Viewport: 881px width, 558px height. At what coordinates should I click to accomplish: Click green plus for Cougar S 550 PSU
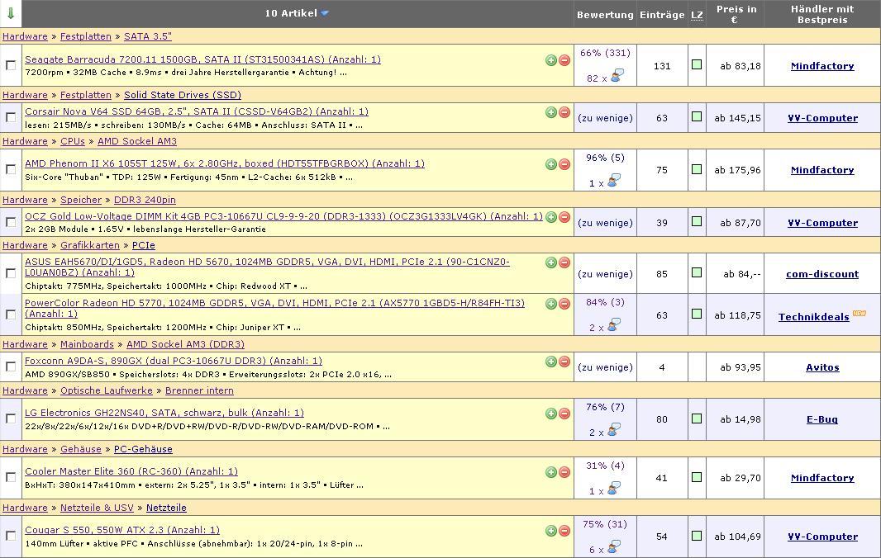[x=551, y=531]
